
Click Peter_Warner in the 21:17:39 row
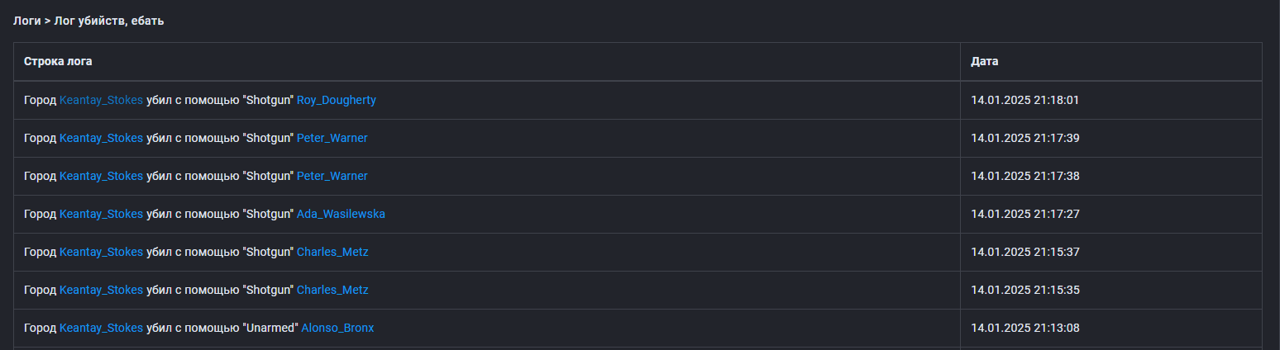(332, 138)
